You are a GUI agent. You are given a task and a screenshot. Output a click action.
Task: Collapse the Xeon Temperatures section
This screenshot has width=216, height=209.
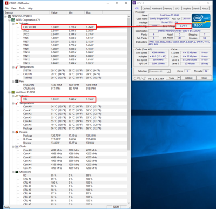coord(13,103)
